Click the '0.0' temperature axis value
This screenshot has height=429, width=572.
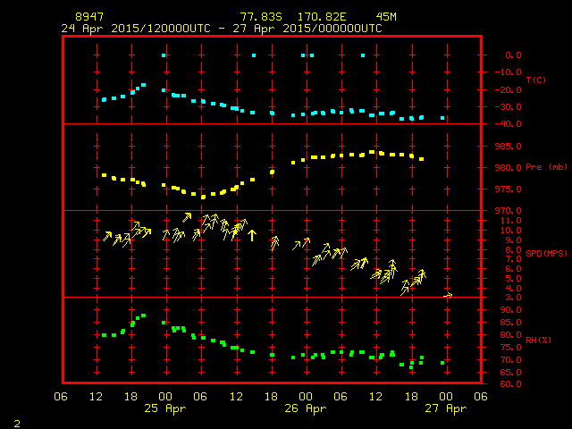point(513,55)
